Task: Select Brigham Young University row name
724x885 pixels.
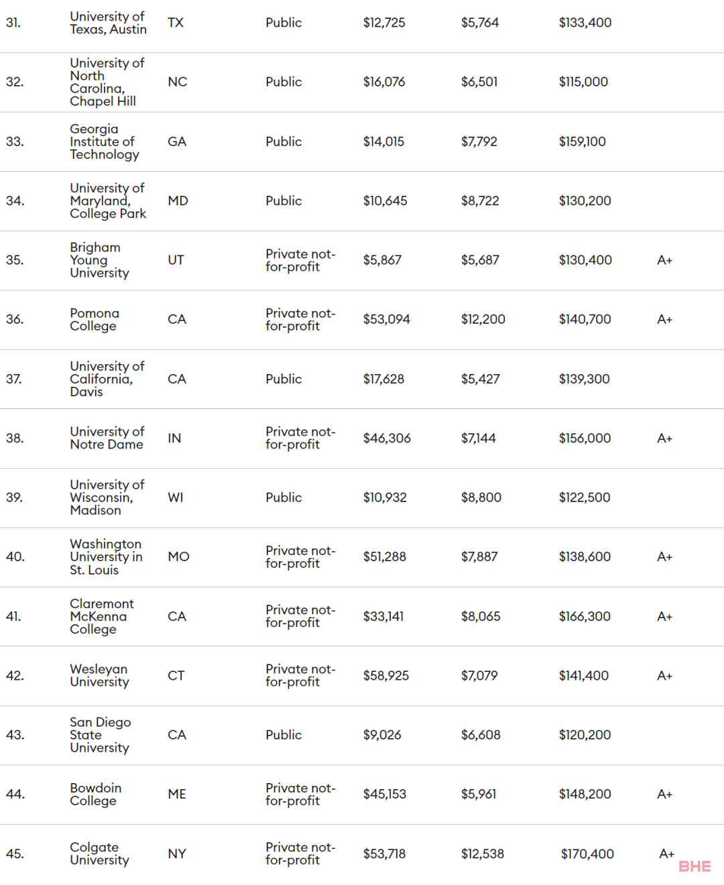Action: [99, 260]
